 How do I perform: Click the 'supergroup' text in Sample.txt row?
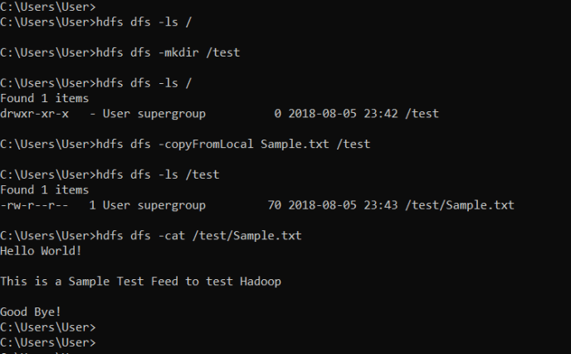(x=172, y=205)
